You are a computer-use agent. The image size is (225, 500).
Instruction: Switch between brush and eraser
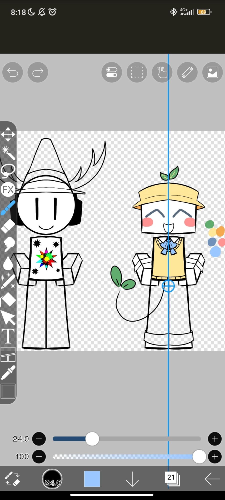coord(12,479)
